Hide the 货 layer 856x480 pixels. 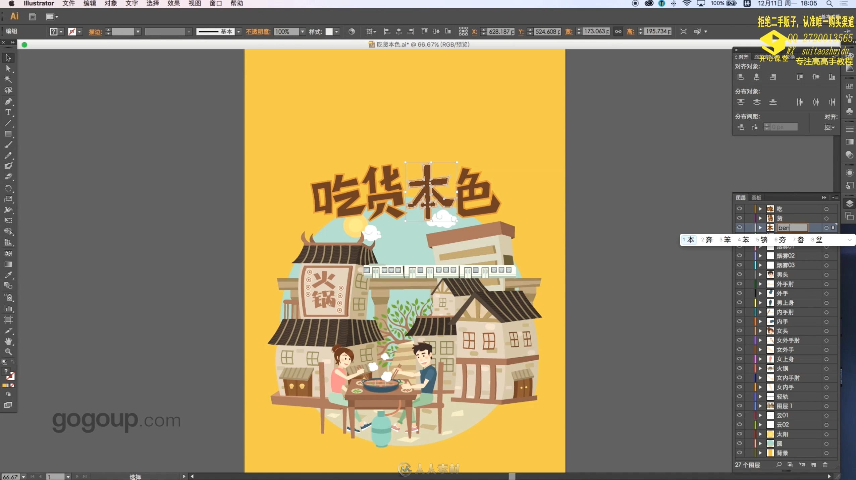tap(739, 218)
